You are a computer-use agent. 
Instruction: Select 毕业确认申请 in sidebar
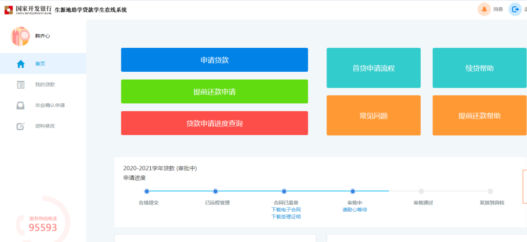50,105
